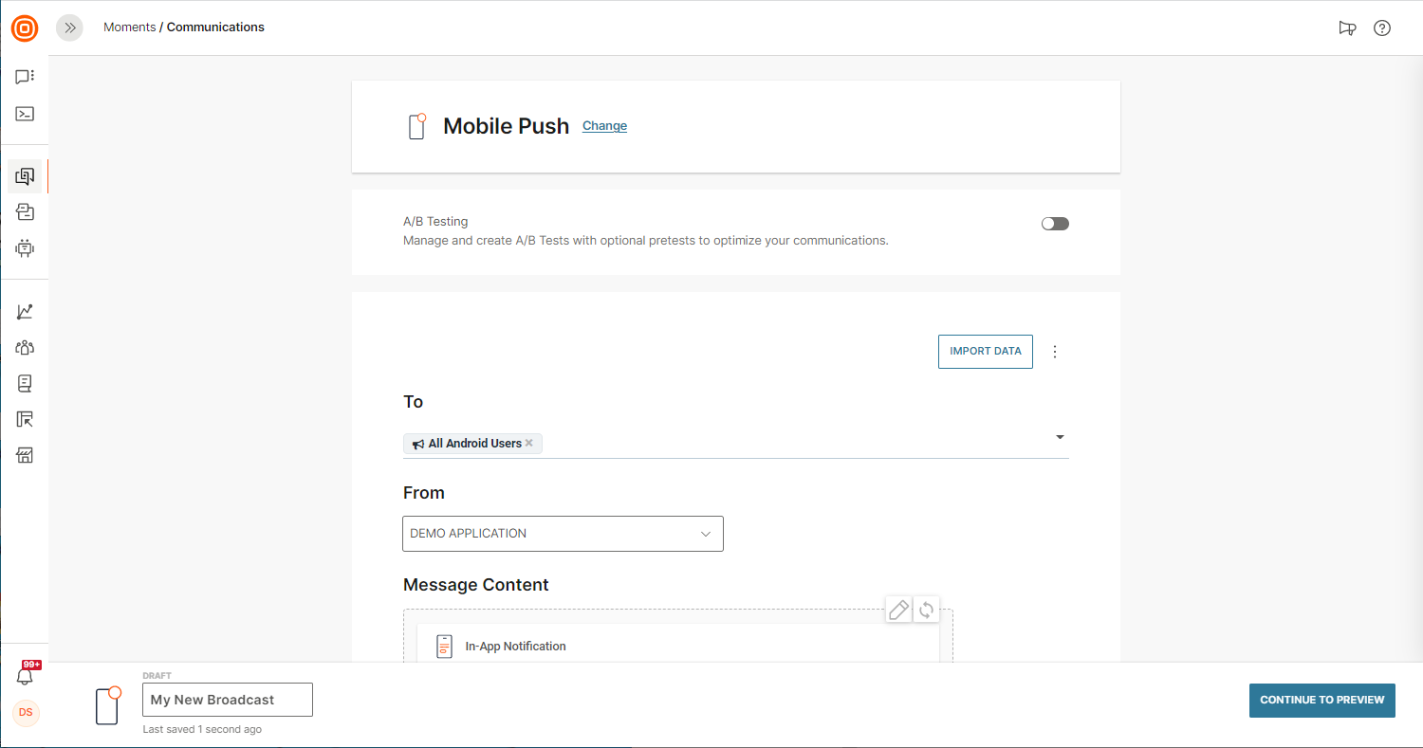1423x748 pixels.
Task: Click the refresh icon on message content
Action: [x=926, y=610]
